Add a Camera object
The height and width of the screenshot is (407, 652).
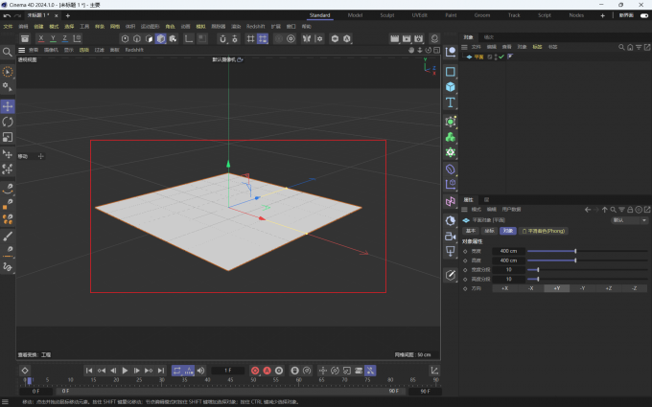(451, 236)
